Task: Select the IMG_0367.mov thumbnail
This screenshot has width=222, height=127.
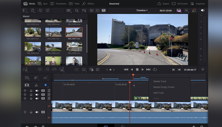Action: [x=74, y=32]
